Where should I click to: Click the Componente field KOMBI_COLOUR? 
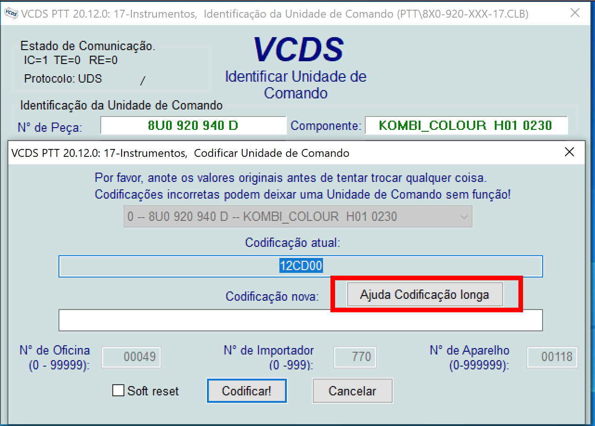466,125
